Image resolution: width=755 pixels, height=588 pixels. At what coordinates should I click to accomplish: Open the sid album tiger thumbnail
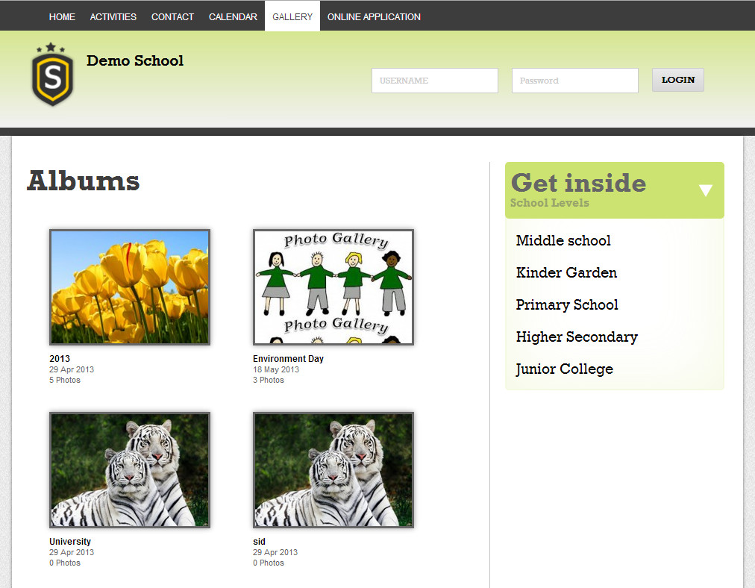(333, 470)
